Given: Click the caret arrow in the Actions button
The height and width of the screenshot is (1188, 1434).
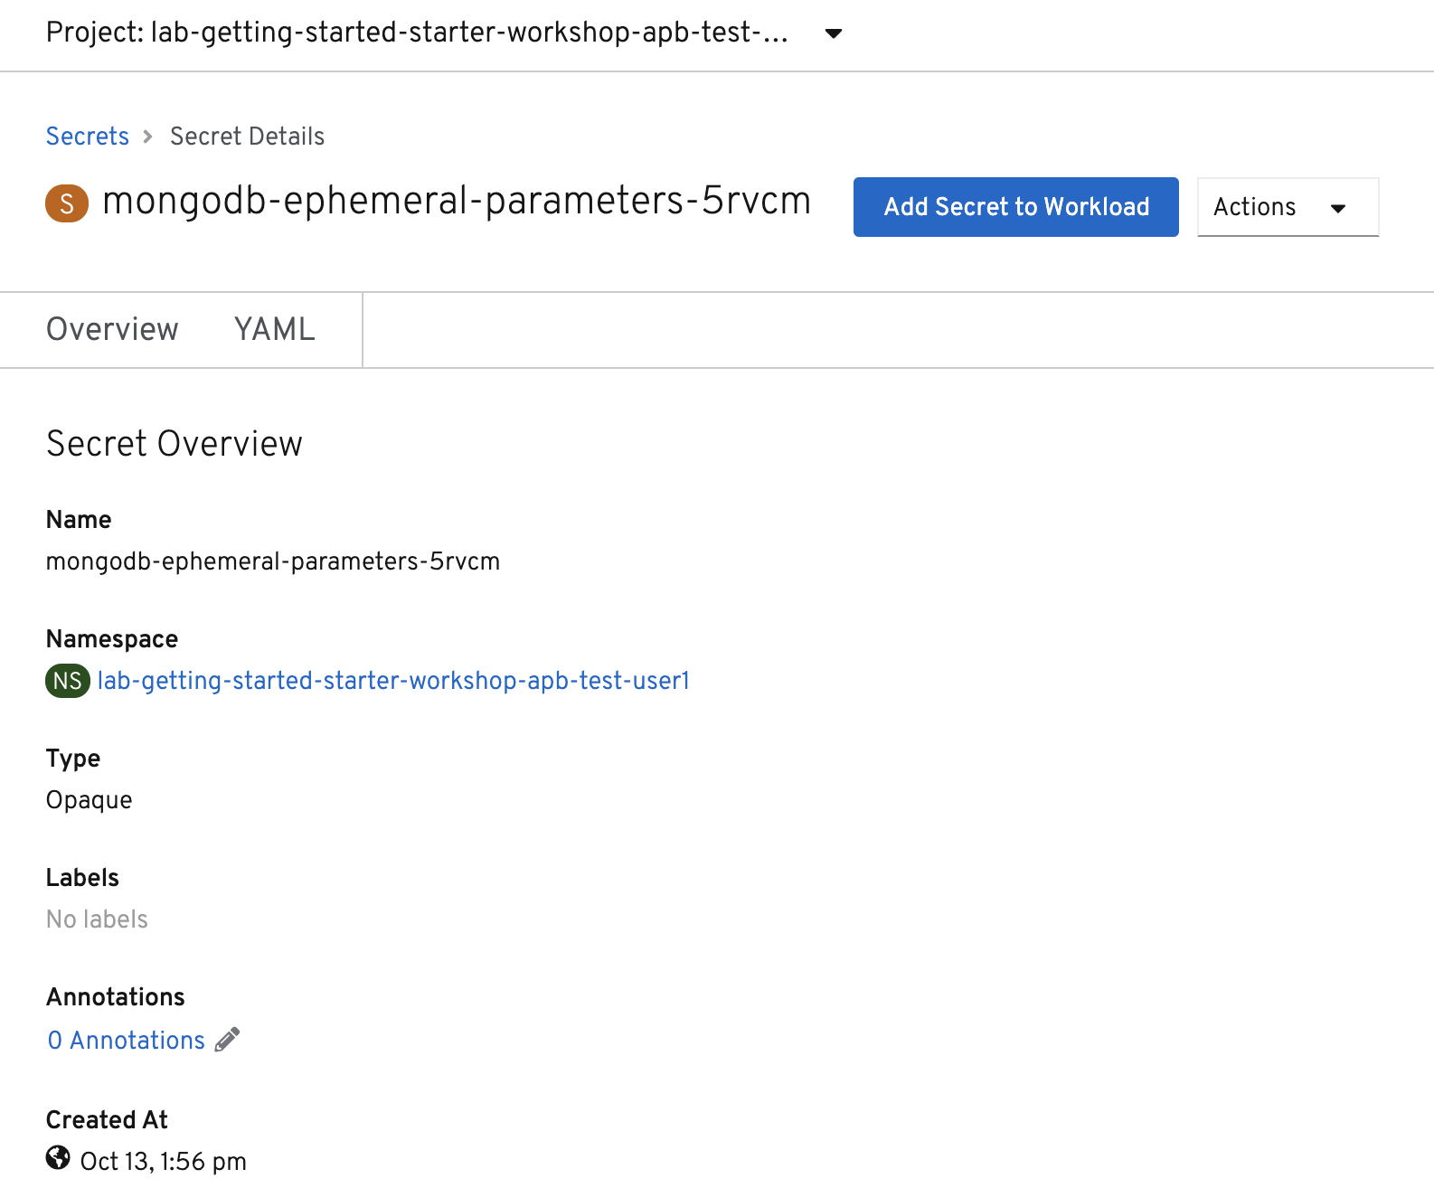Looking at the screenshot, I should [x=1338, y=208].
